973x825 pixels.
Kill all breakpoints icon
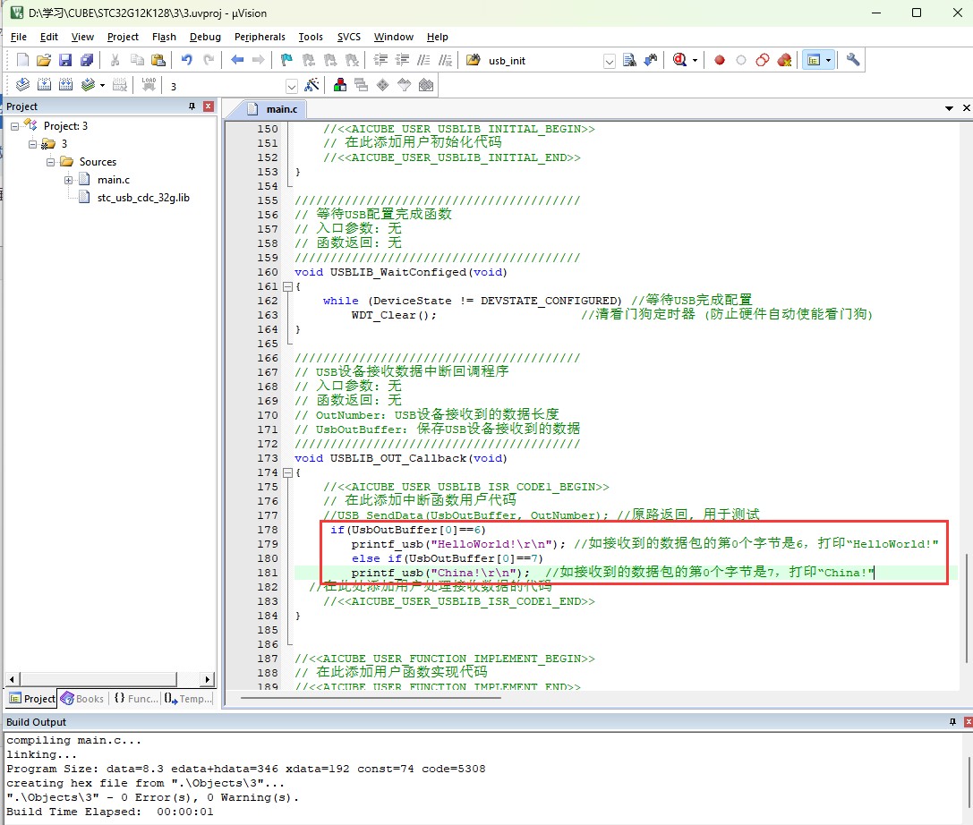(x=784, y=60)
